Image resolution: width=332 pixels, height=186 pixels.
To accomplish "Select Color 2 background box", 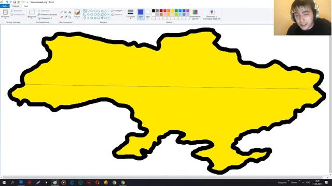I will click(148, 14).
